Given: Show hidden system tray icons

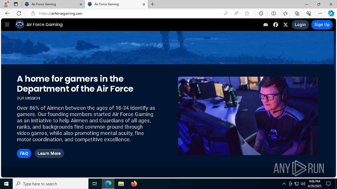Looking at the screenshot, I should tap(284, 184).
